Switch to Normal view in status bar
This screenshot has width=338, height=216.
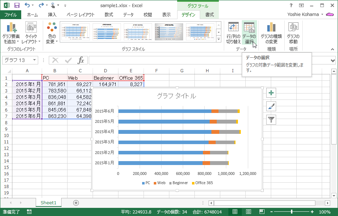[x=235, y=212]
